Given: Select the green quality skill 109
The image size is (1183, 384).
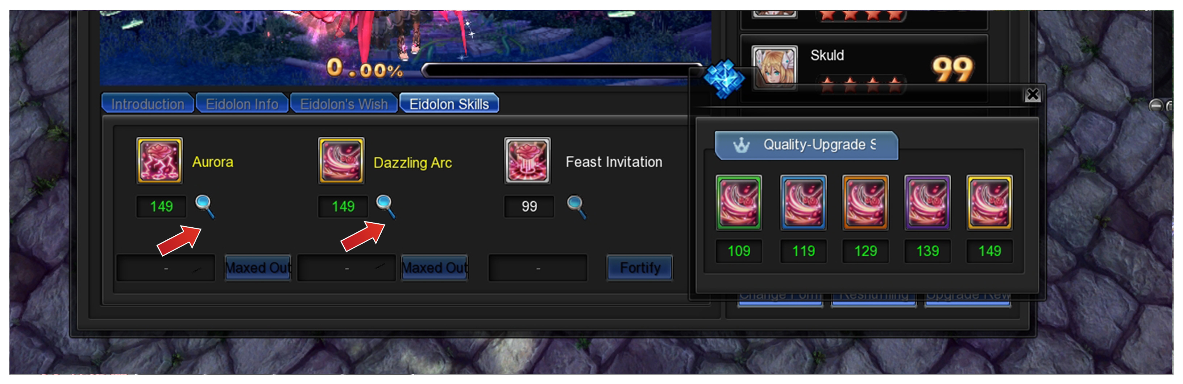Looking at the screenshot, I should (x=739, y=203).
